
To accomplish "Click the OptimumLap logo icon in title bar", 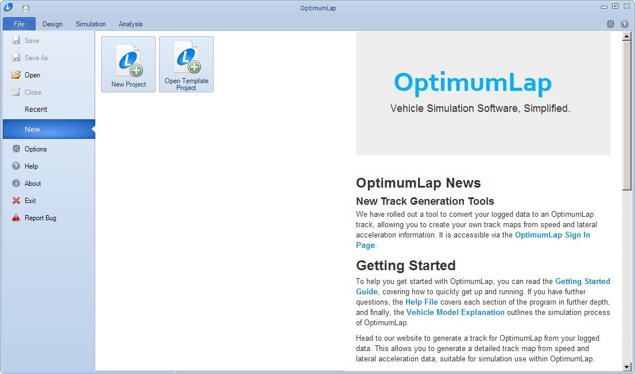I will (8, 7).
